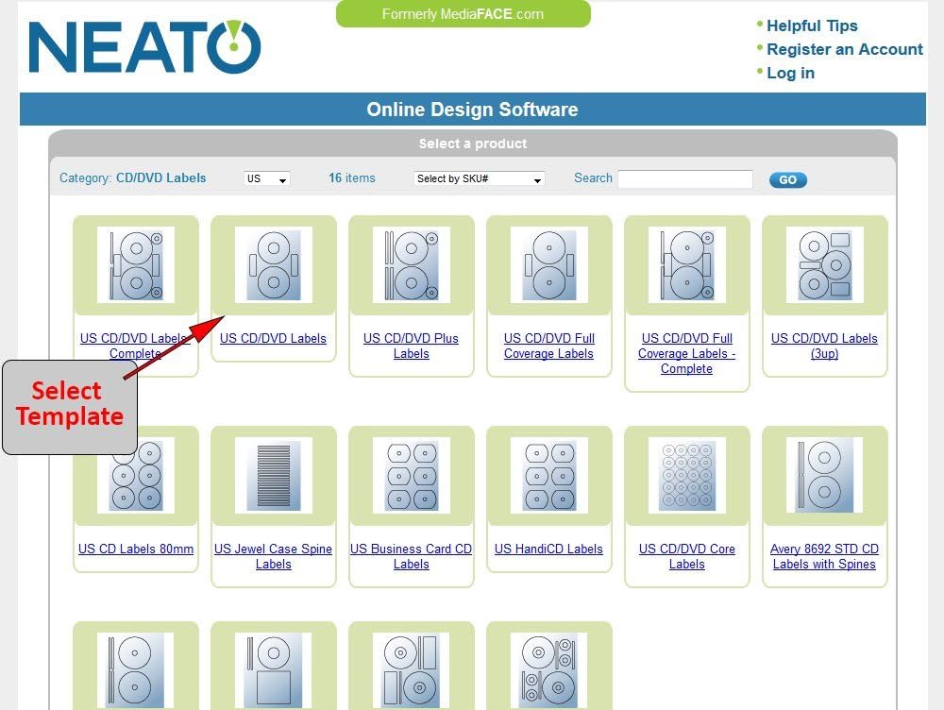944x710 pixels.
Task: Click the Formerly MediaFACE.com banner
Action: tap(462, 14)
